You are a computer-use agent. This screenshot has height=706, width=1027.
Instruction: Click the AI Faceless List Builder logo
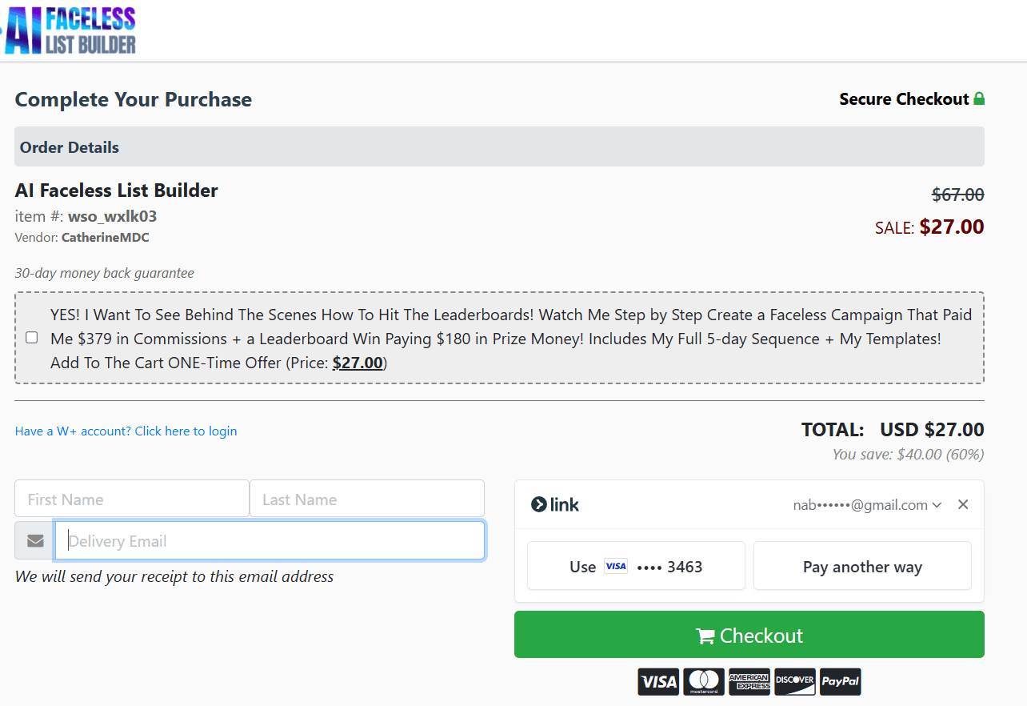(x=70, y=30)
